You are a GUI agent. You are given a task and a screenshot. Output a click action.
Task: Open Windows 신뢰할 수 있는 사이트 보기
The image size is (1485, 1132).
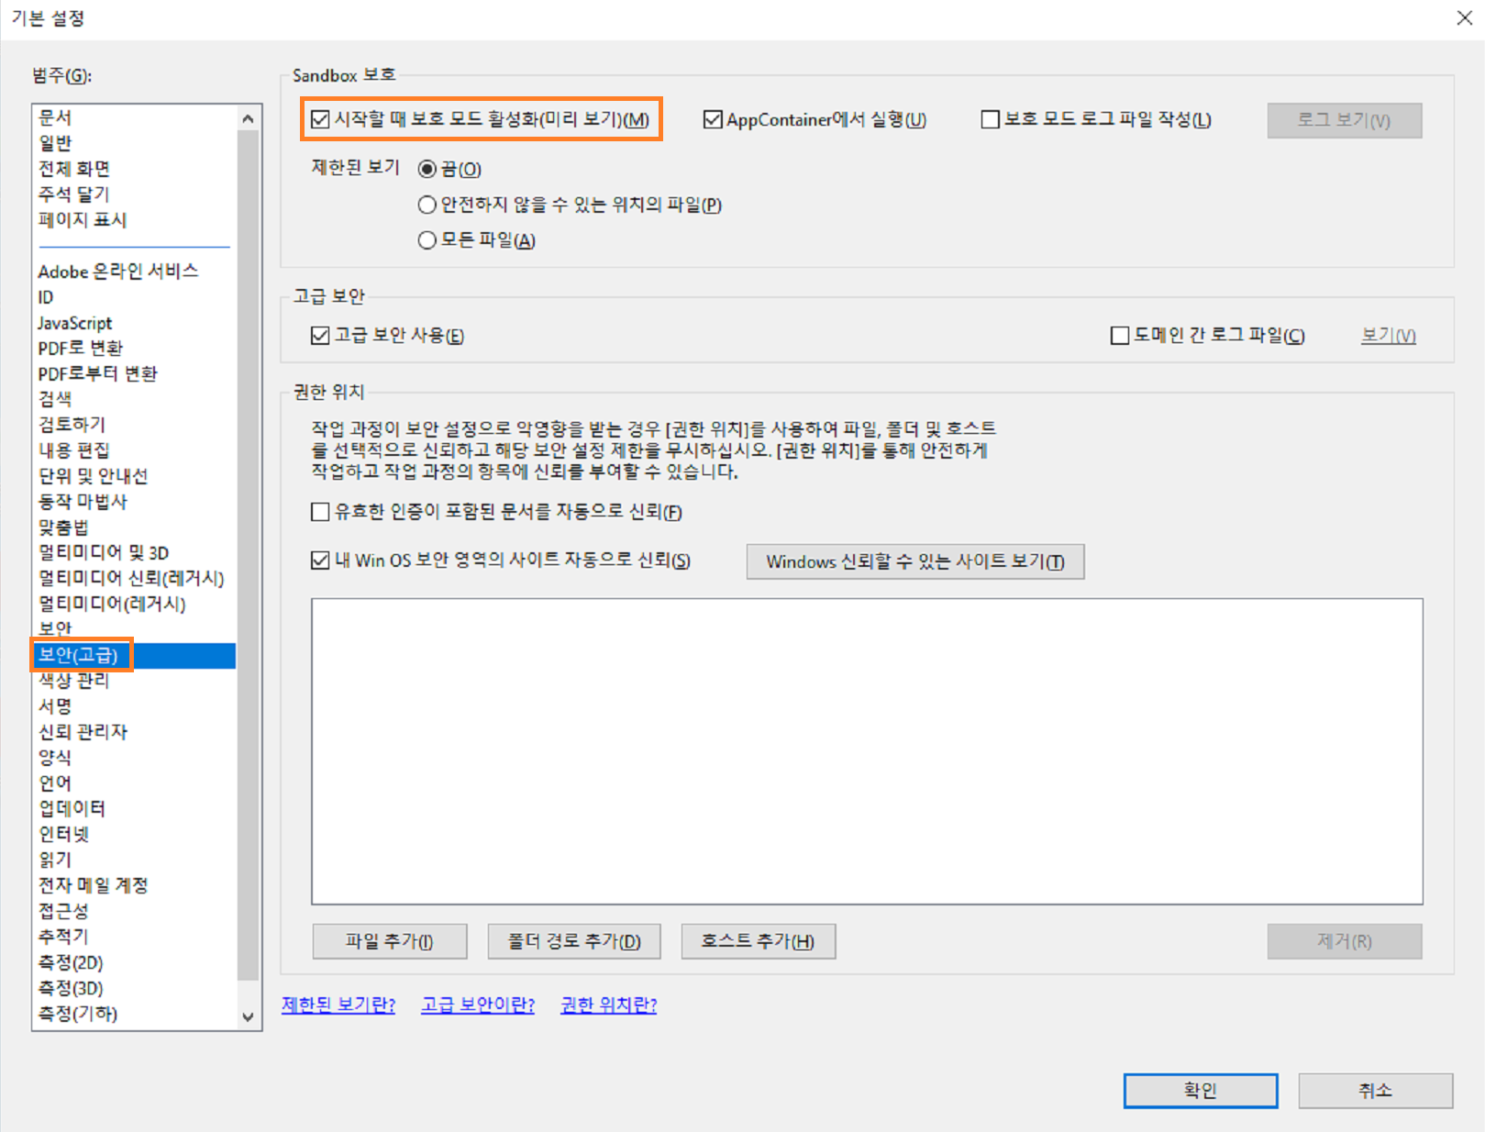tap(914, 560)
